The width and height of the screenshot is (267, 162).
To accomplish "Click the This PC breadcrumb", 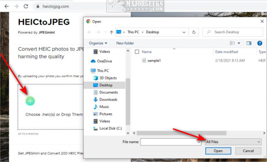I will [x=133, y=32].
